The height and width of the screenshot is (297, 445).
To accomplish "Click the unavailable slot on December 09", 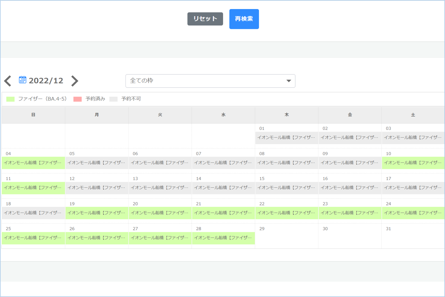I will pyautogui.click(x=350, y=163).
